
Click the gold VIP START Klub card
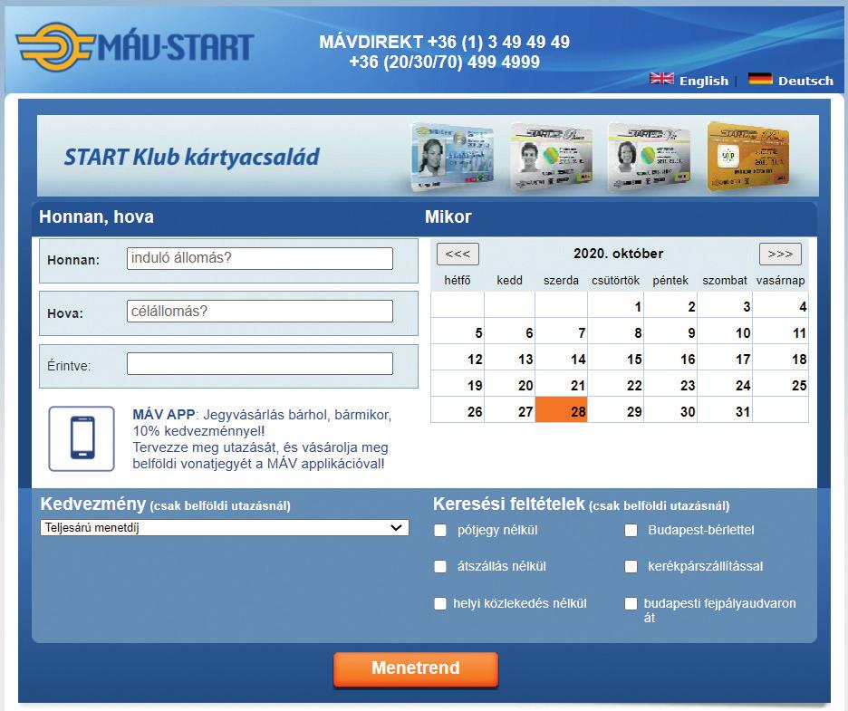pyautogui.click(x=748, y=157)
